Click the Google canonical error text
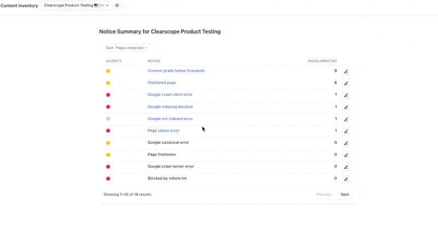Image resolution: width=438 pixels, height=235 pixels. (168, 143)
